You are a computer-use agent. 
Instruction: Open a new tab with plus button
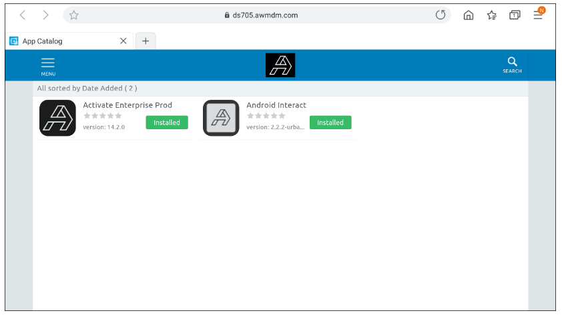(x=146, y=41)
